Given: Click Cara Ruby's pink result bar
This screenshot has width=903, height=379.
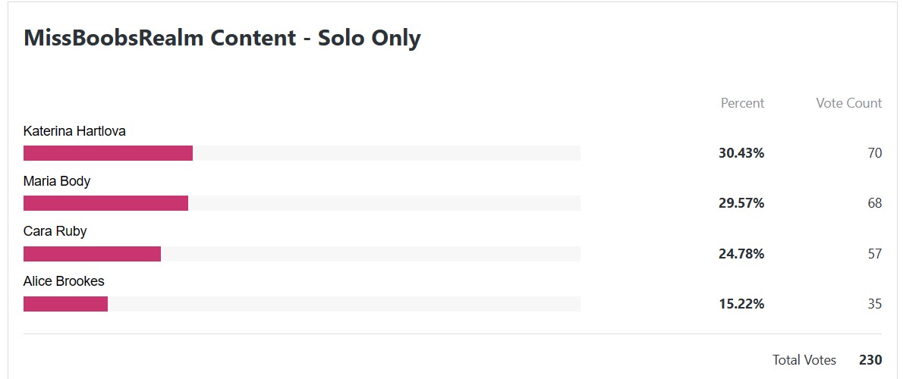Looking at the screenshot, I should coord(92,254).
